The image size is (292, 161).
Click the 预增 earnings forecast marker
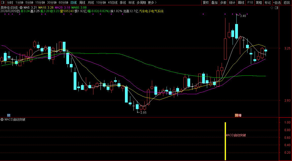tap(238, 115)
